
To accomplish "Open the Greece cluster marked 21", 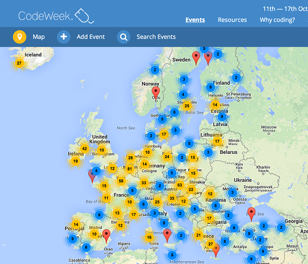I will point(198,235).
